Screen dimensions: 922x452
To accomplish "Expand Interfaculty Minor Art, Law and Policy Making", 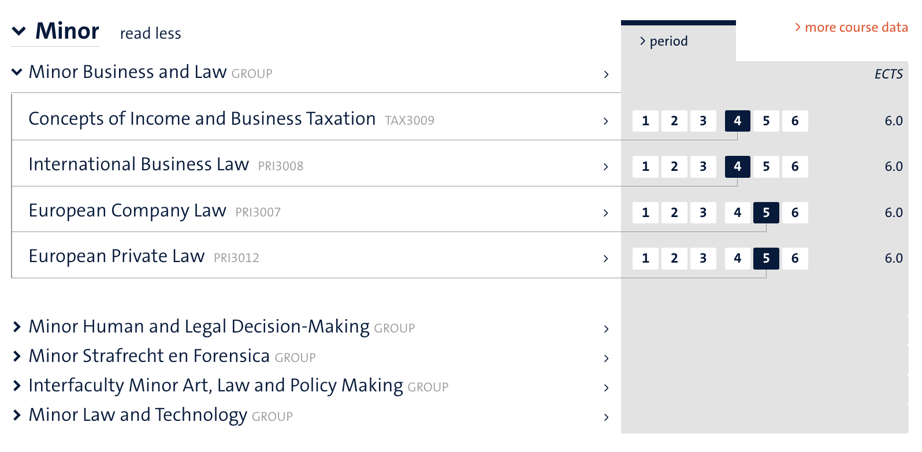I will pos(17,386).
